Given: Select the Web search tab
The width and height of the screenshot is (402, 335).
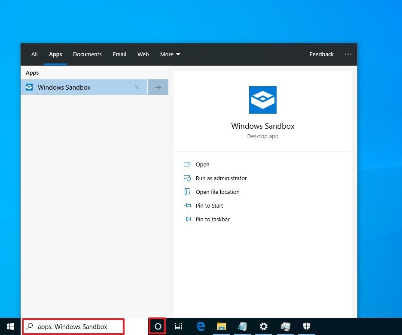Looking at the screenshot, I should click(143, 54).
